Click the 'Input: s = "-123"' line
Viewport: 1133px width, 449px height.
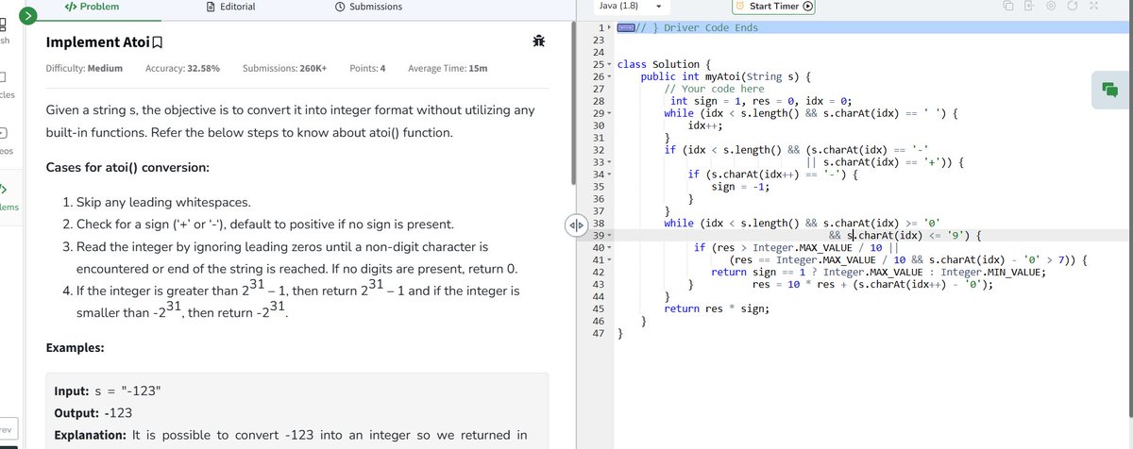[x=109, y=391]
